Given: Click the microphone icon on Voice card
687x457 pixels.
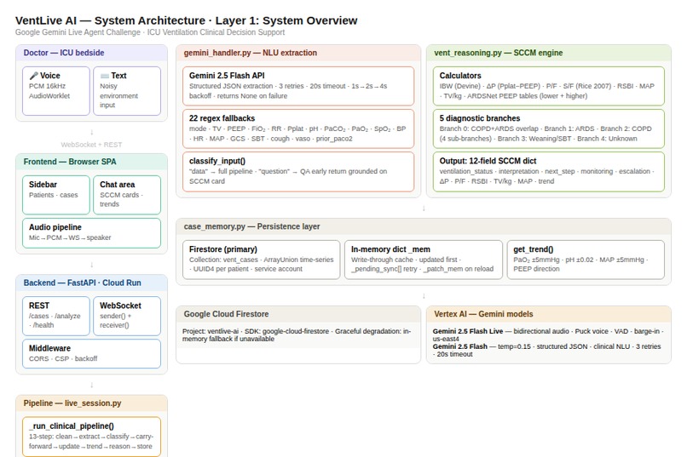Looking at the screenshot, I should click(33, 76).
